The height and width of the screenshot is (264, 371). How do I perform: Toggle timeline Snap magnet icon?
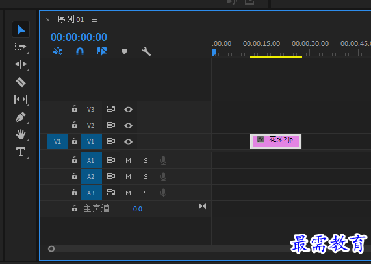pyautogui.click(x=80, y=51)
